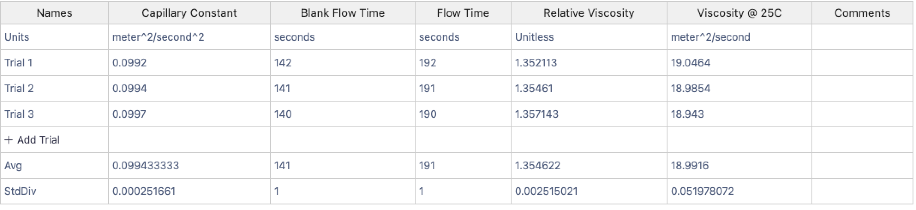Select the Comments column header
The image size is (916, 210).
[862, 13]
